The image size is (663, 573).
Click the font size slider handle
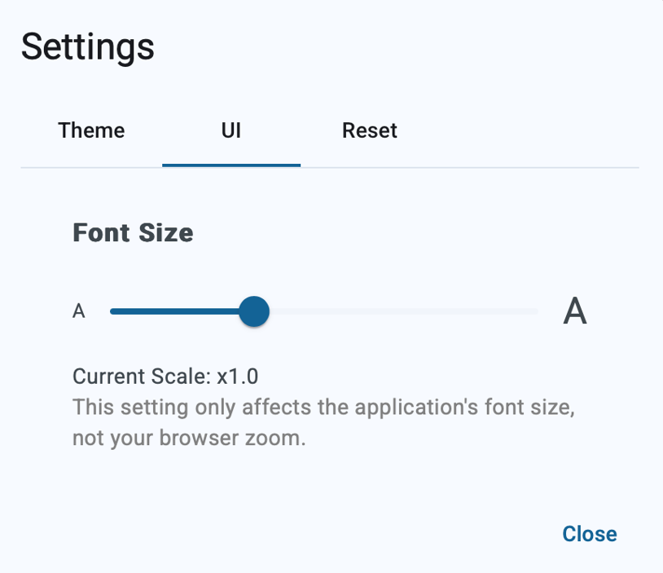point(255,311)
